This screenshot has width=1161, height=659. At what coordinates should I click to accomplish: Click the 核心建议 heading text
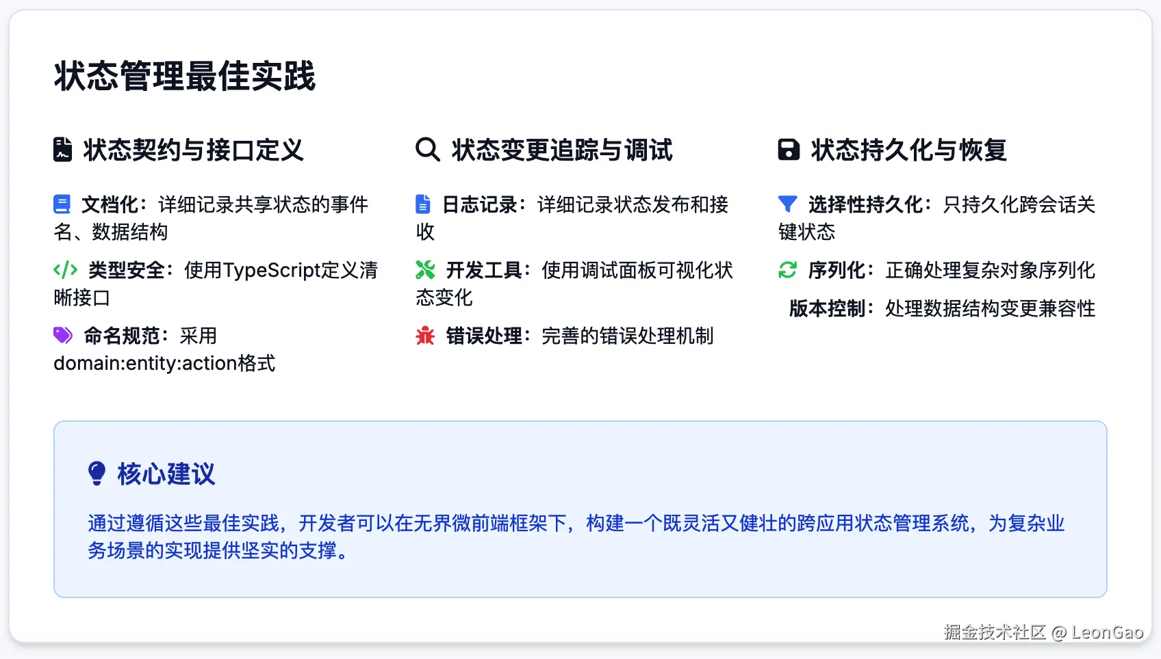(x=166, y=474)
